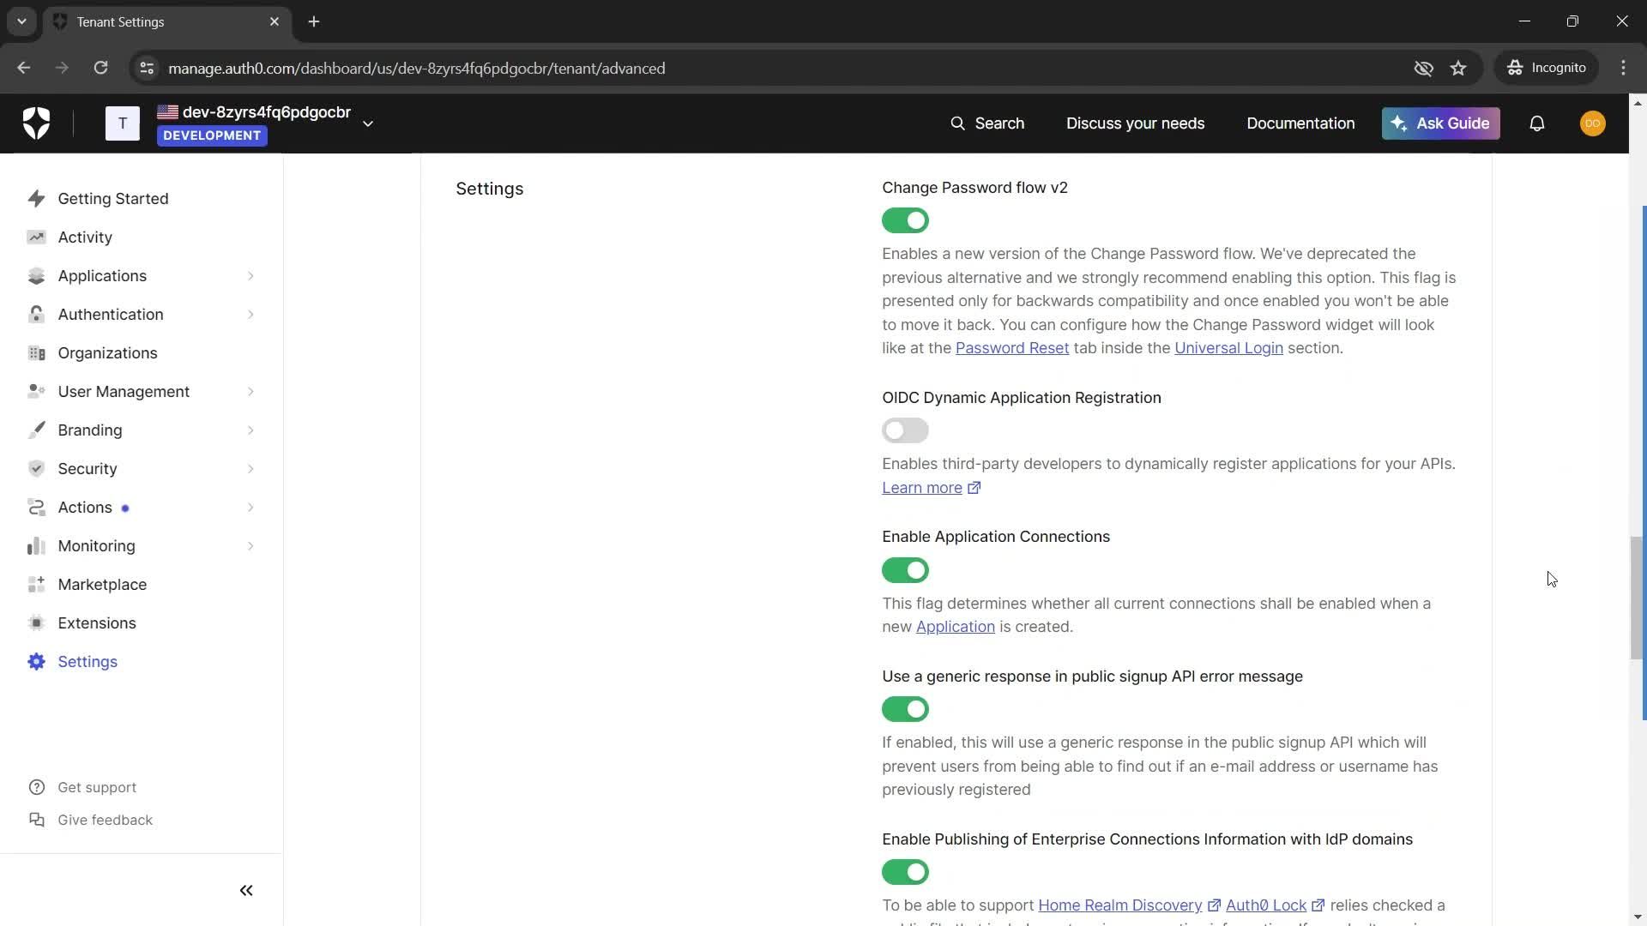Click Discuss your needs
The image size is (1647, 926).
pos(1135,123)
